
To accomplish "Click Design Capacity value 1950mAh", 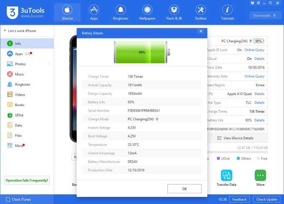I will 135,93.
